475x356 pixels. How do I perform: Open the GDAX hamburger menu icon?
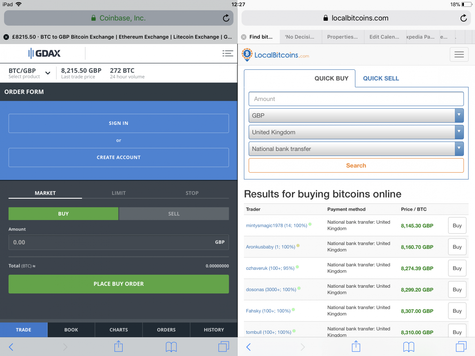(x=228, y=53)
